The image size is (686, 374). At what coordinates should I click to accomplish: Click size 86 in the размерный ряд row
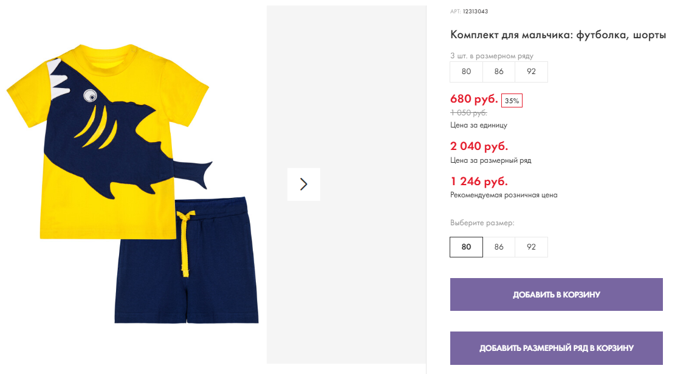click(x=499, y=72)
